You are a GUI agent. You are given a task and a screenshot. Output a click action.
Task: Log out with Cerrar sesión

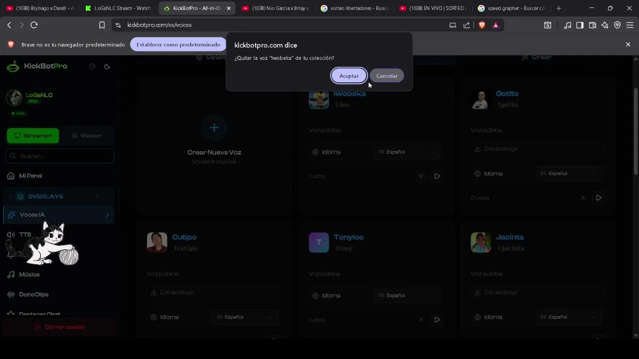(60, 327)
